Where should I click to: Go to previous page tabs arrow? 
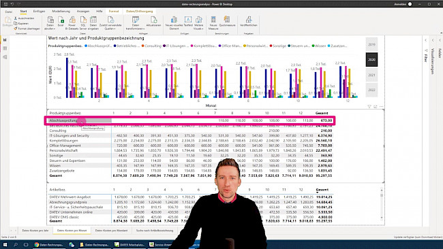(x=12, y=231)
